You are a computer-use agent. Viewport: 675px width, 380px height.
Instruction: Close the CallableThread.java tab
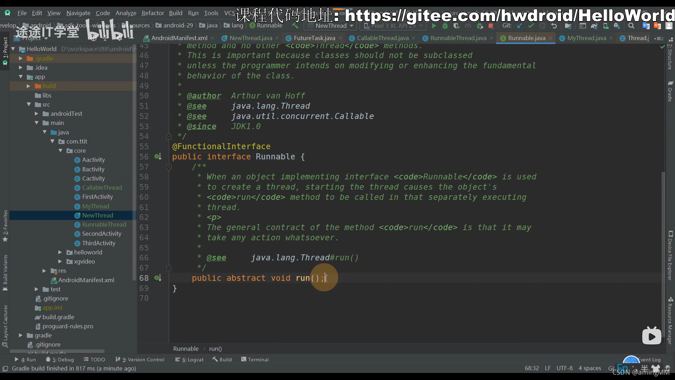[x=413, y=38]
